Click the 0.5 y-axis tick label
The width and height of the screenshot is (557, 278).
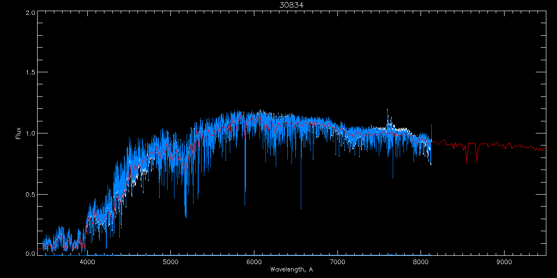coord(31,194)
